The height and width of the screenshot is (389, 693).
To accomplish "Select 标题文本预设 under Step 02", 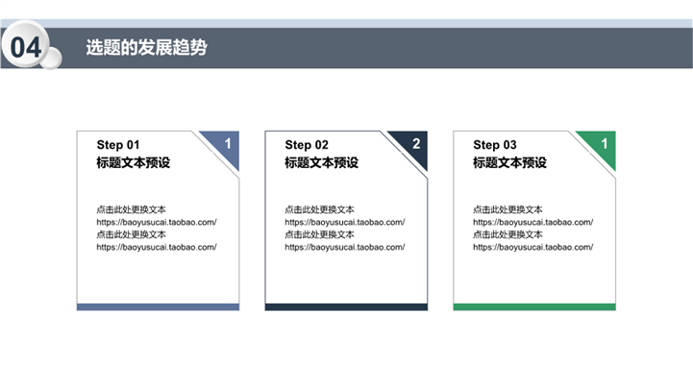I will [321, 163].
